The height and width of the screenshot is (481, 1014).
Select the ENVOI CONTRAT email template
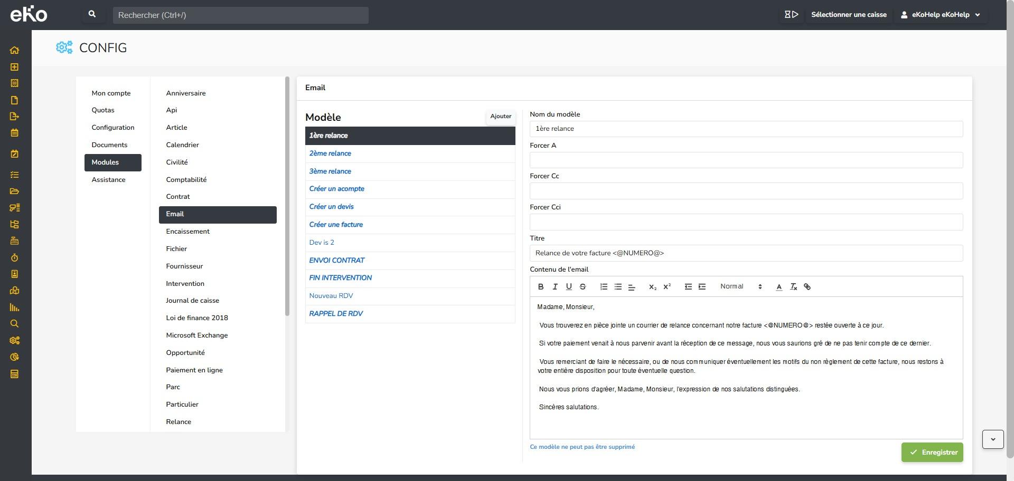point(336,261)
